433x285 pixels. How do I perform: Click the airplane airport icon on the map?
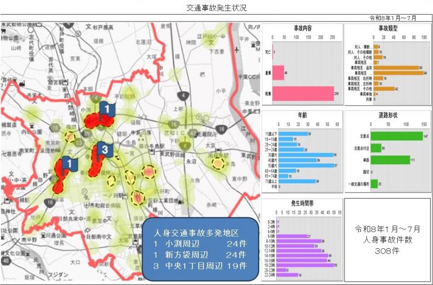(236, 50)
